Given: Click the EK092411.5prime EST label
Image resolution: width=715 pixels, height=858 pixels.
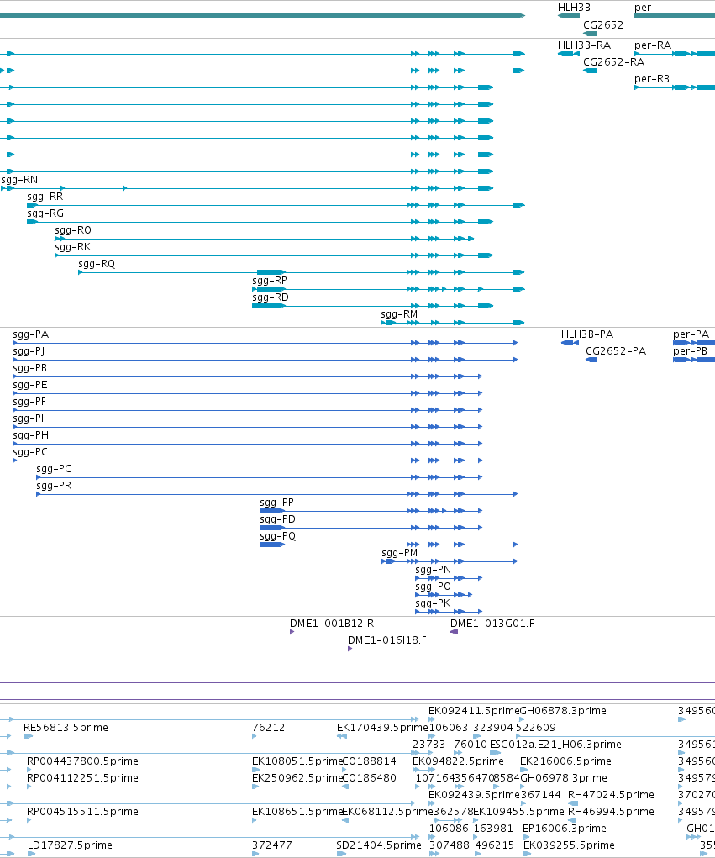Looking at the screenshot, I should [x=474, y=711].
